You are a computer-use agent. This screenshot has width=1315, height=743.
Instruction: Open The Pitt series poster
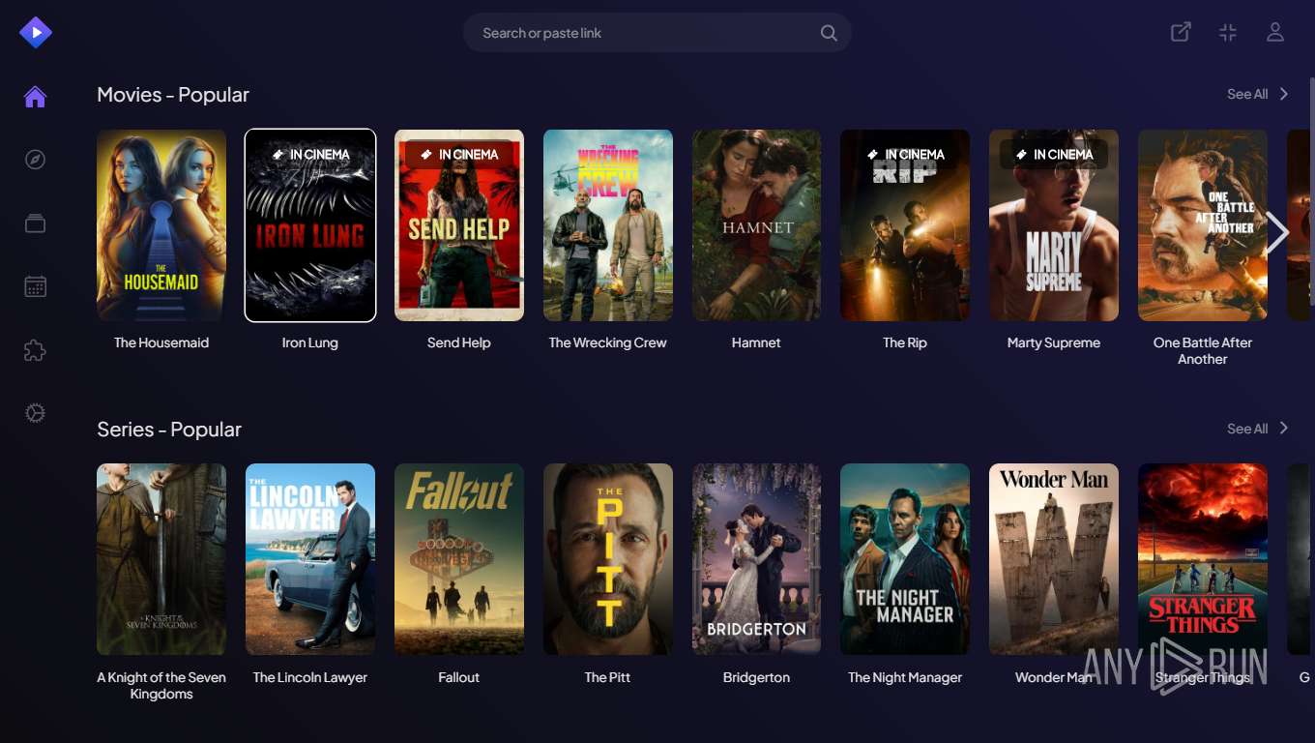608,559
